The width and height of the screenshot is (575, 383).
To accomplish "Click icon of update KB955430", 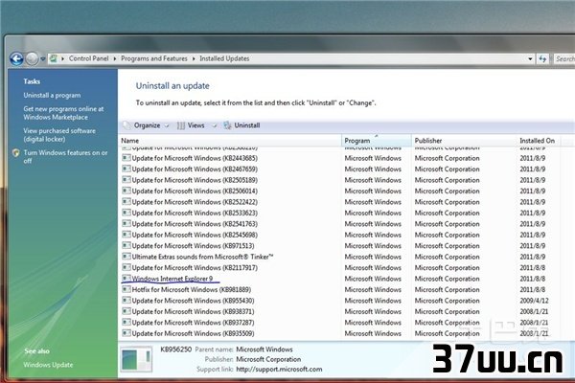I will point(126,301).
